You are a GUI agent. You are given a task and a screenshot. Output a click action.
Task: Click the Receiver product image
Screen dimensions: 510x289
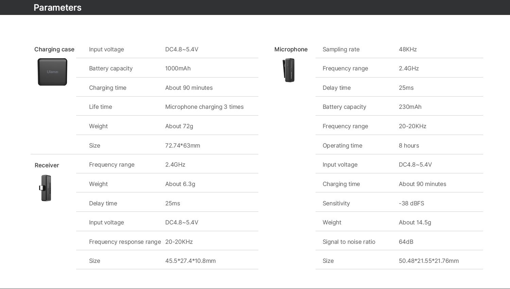pos(45,188)
